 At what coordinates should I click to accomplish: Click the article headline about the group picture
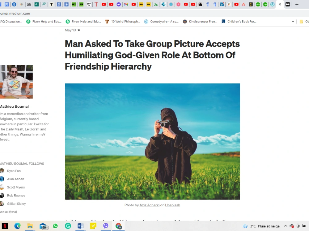[x=152, y=55]
